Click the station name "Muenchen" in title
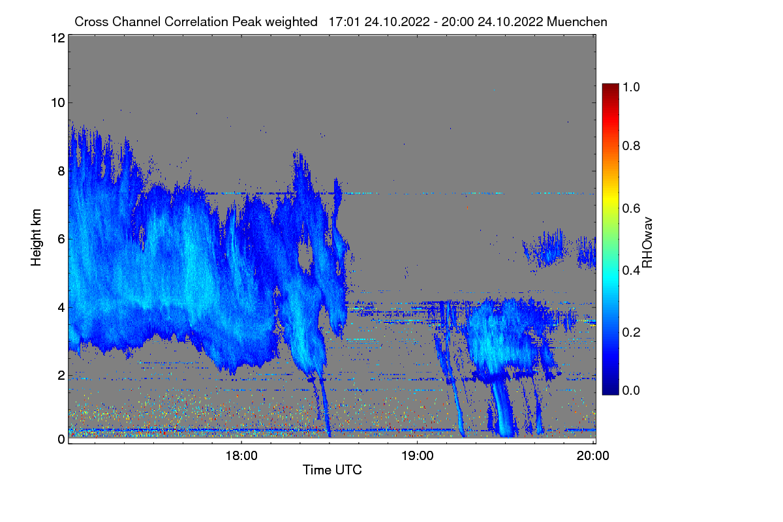This screenshot has height=522, width=783. click(x=577, y=22)
